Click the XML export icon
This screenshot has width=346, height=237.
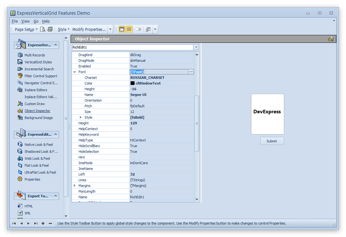tap(20, 213)
